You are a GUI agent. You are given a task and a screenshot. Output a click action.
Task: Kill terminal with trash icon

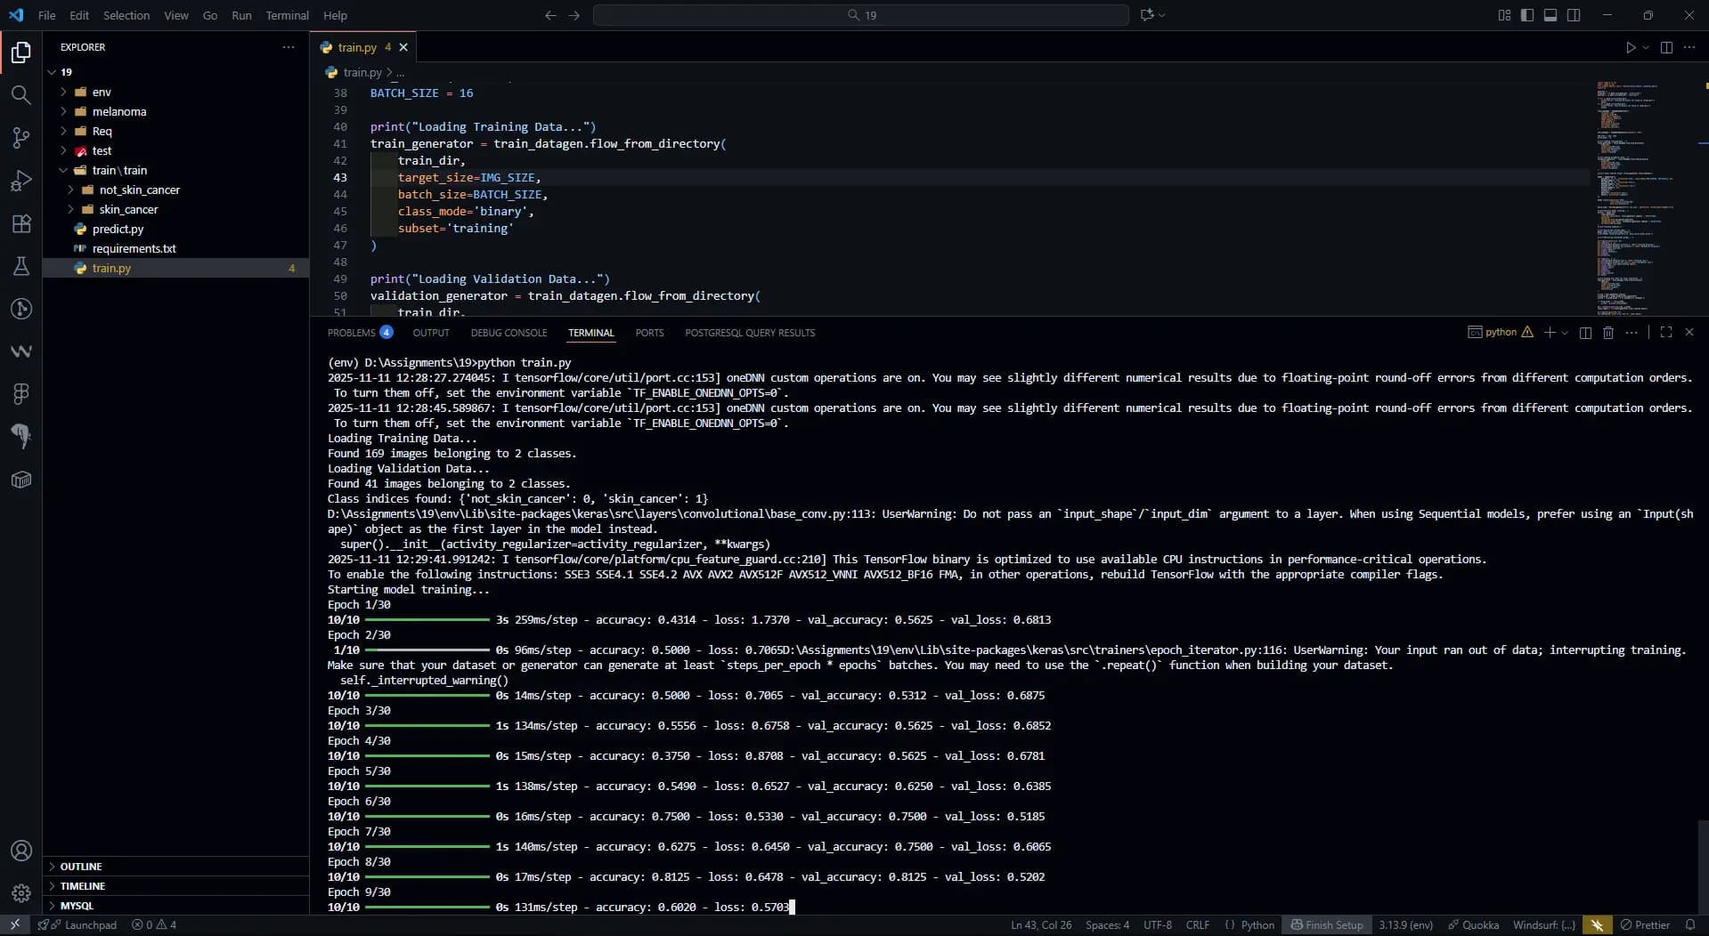point(1608,333)
